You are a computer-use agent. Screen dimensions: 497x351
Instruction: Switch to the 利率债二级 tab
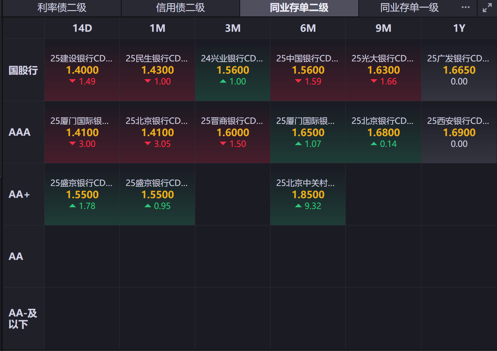(62, 8)
